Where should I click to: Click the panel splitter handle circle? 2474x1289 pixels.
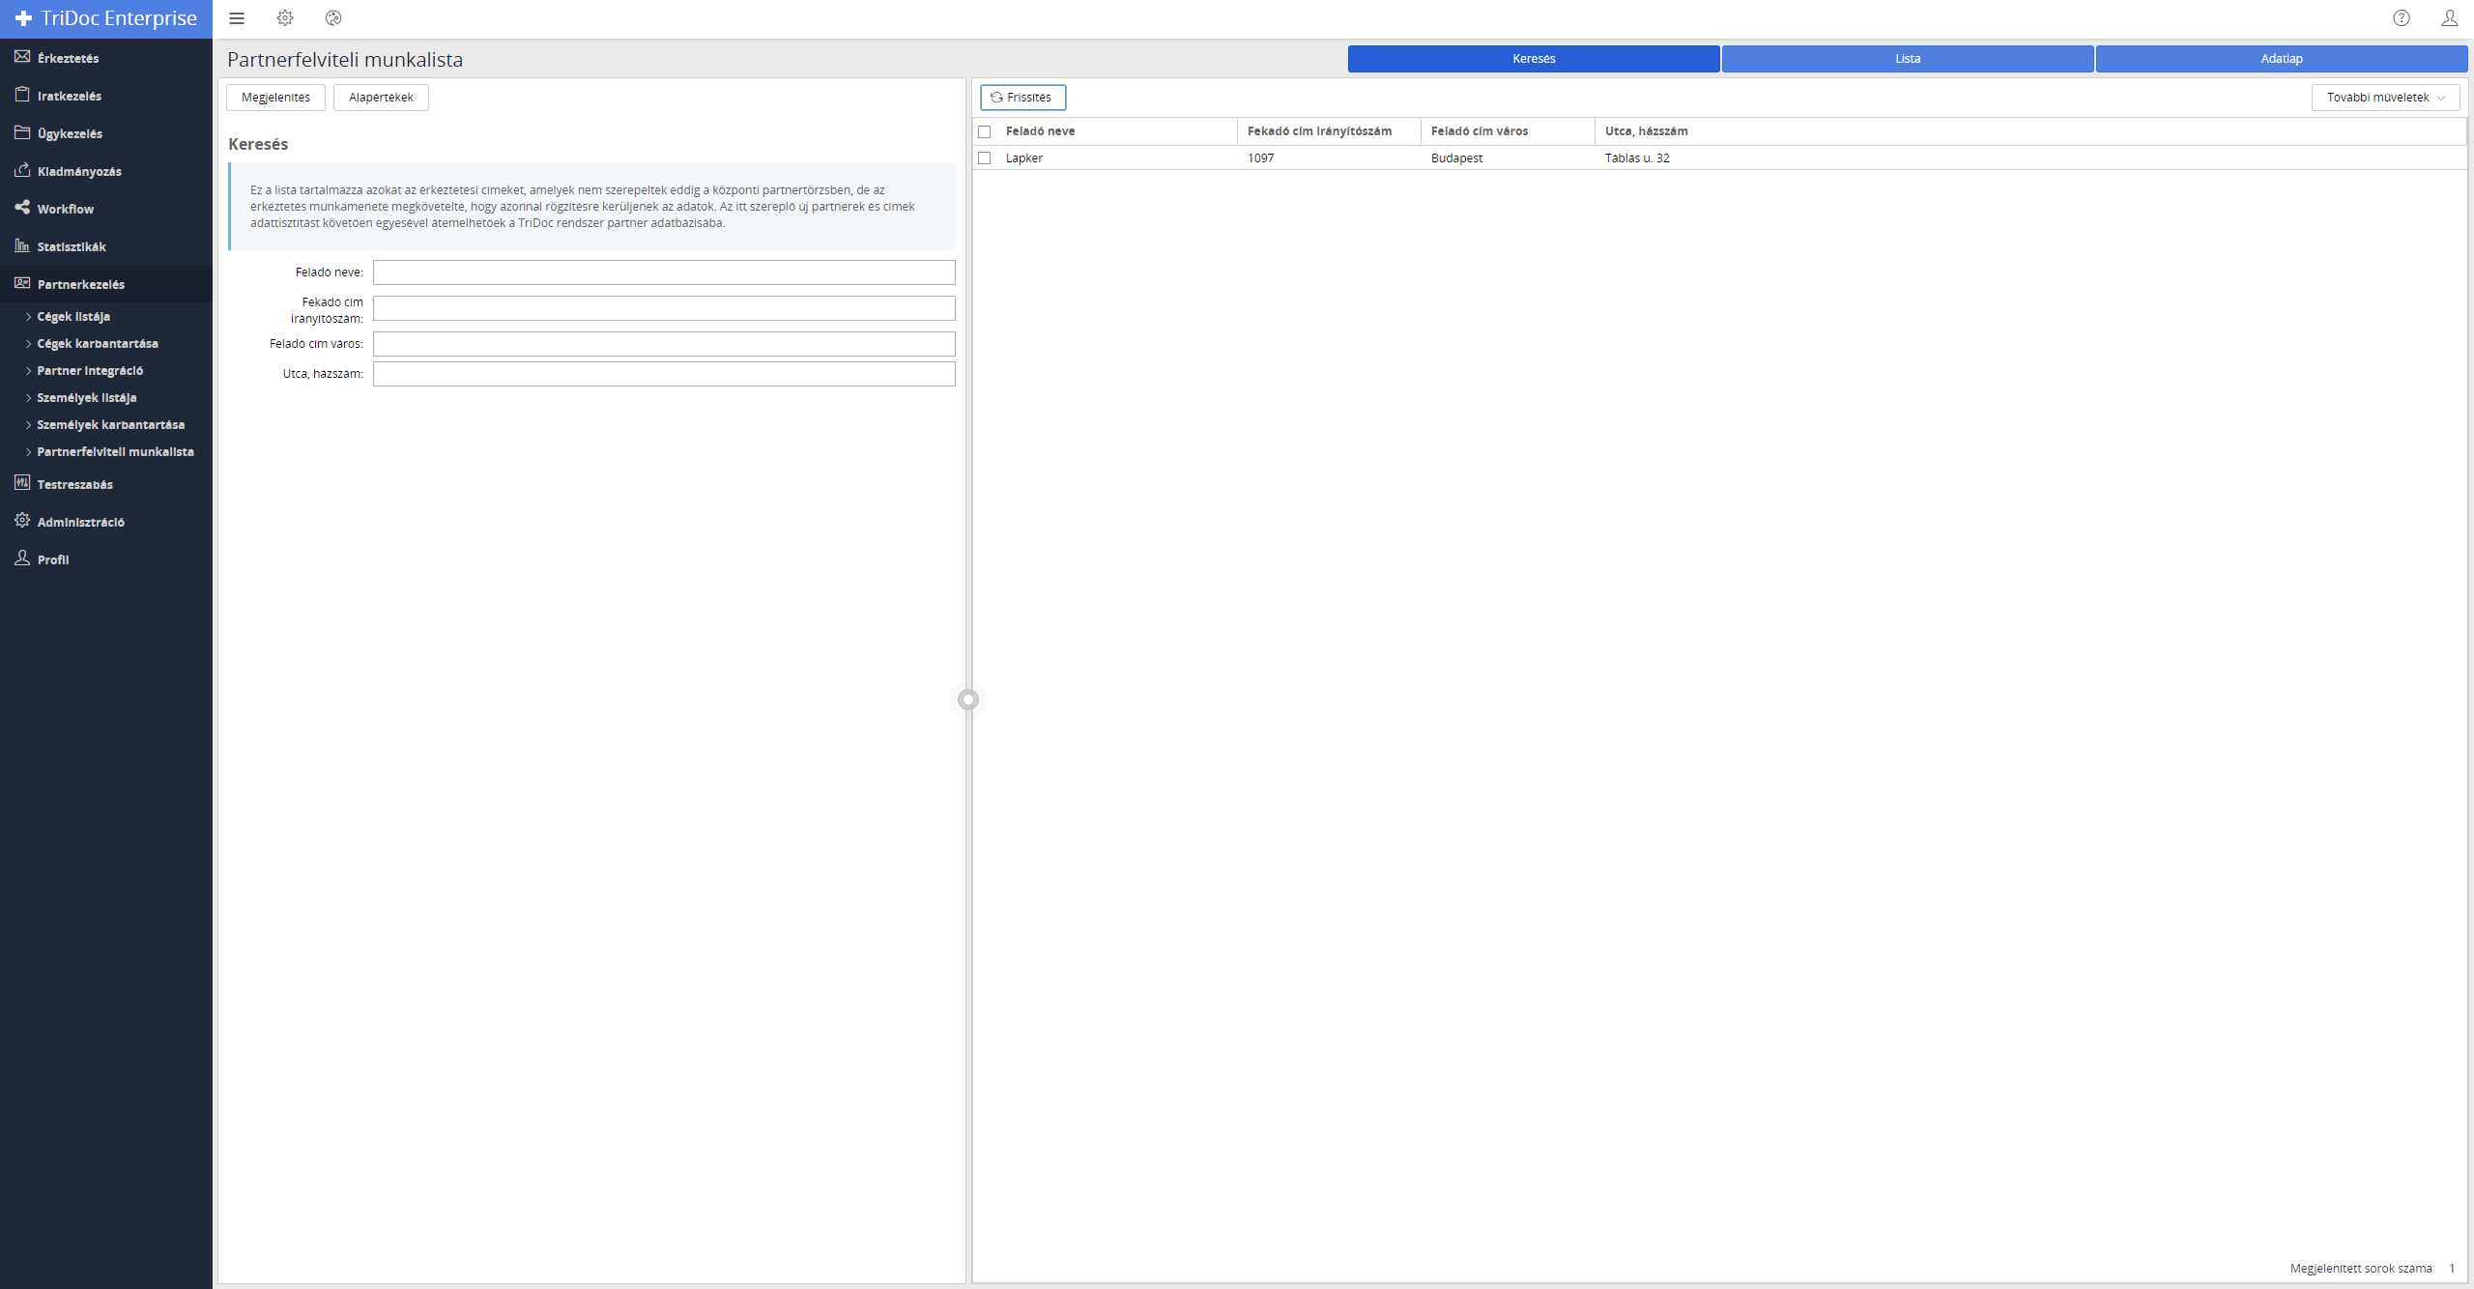(x=968, y=700)
